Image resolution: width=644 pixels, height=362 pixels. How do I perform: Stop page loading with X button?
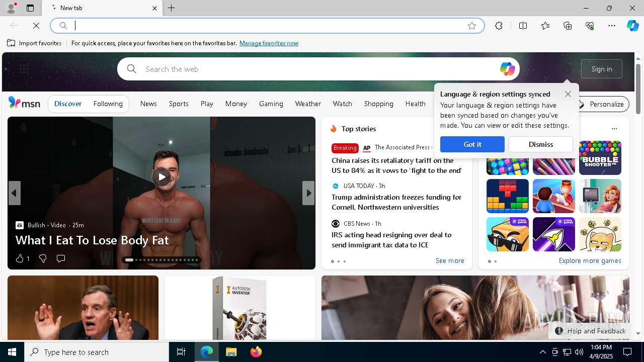point(36,26)
